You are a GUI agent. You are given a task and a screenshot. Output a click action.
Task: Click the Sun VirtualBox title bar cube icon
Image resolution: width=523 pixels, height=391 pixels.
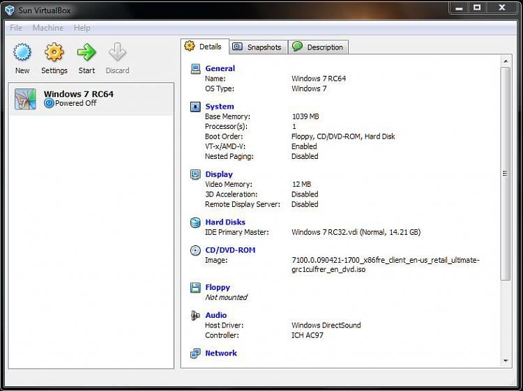[x=10, y=10]
